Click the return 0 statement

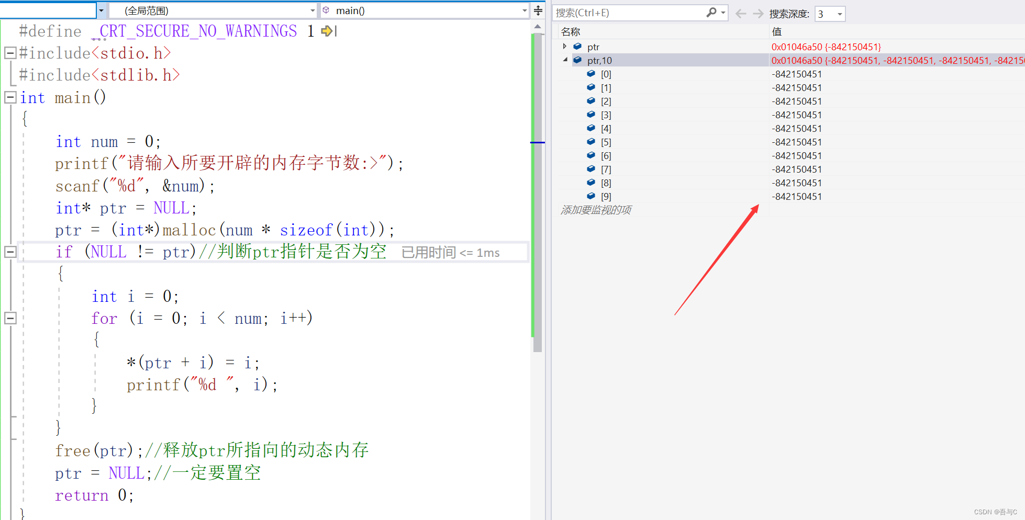[x=94, y=495]
